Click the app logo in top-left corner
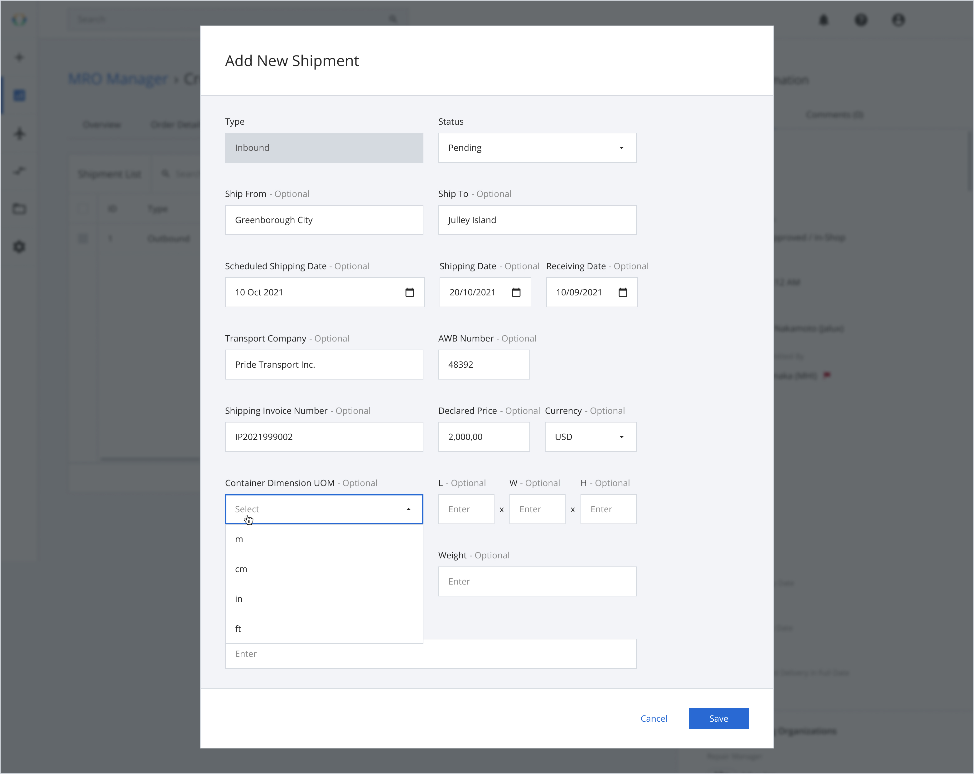Screen dimensions: 974x774 click(x=19, y=19)
